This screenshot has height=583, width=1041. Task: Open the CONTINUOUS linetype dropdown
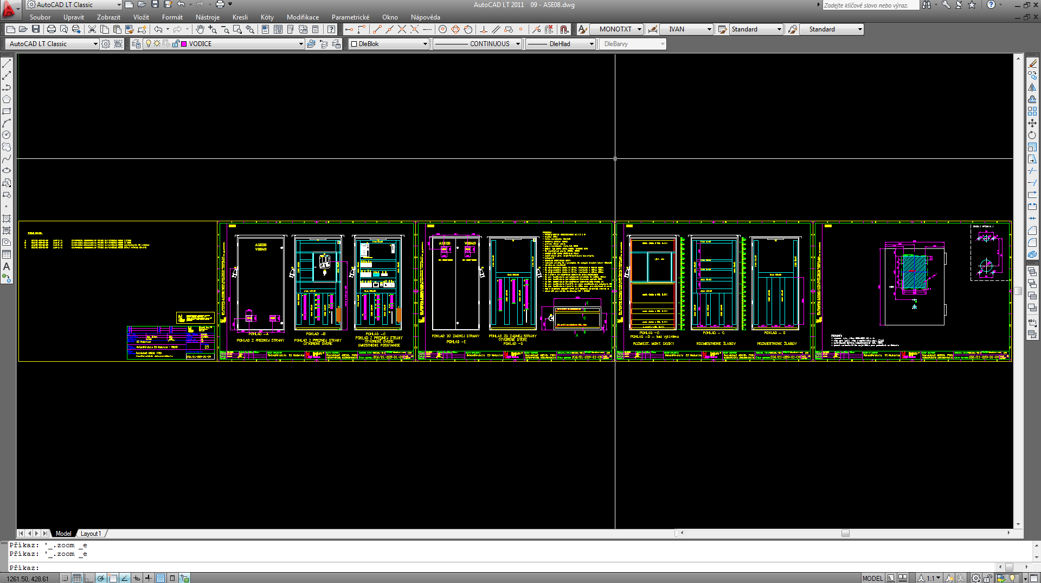coord(518,44)
